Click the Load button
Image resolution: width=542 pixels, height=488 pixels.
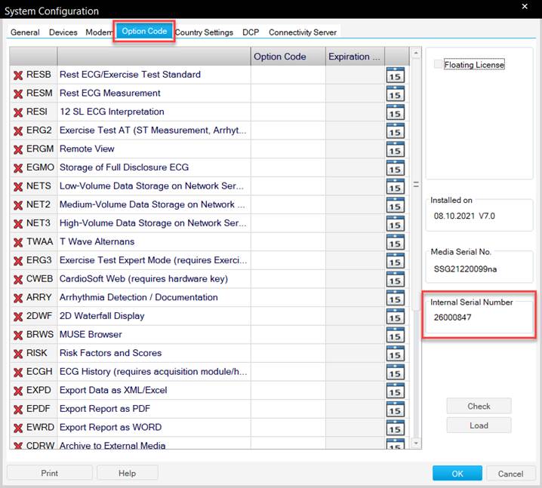tap(479, 425)
